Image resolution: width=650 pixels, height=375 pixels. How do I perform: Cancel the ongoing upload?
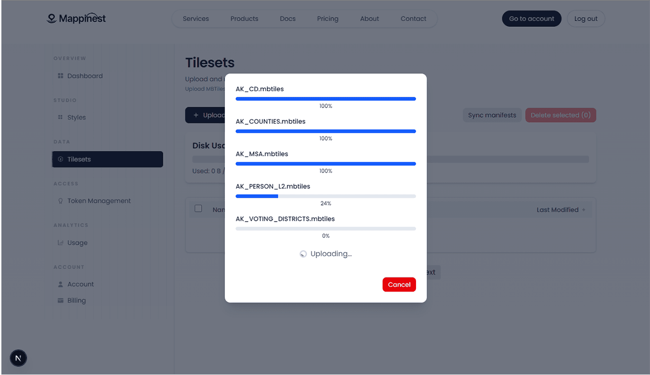(x=399, y=285)
